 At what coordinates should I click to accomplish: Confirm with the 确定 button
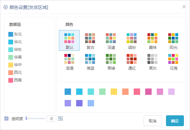[x=175, y=121]
